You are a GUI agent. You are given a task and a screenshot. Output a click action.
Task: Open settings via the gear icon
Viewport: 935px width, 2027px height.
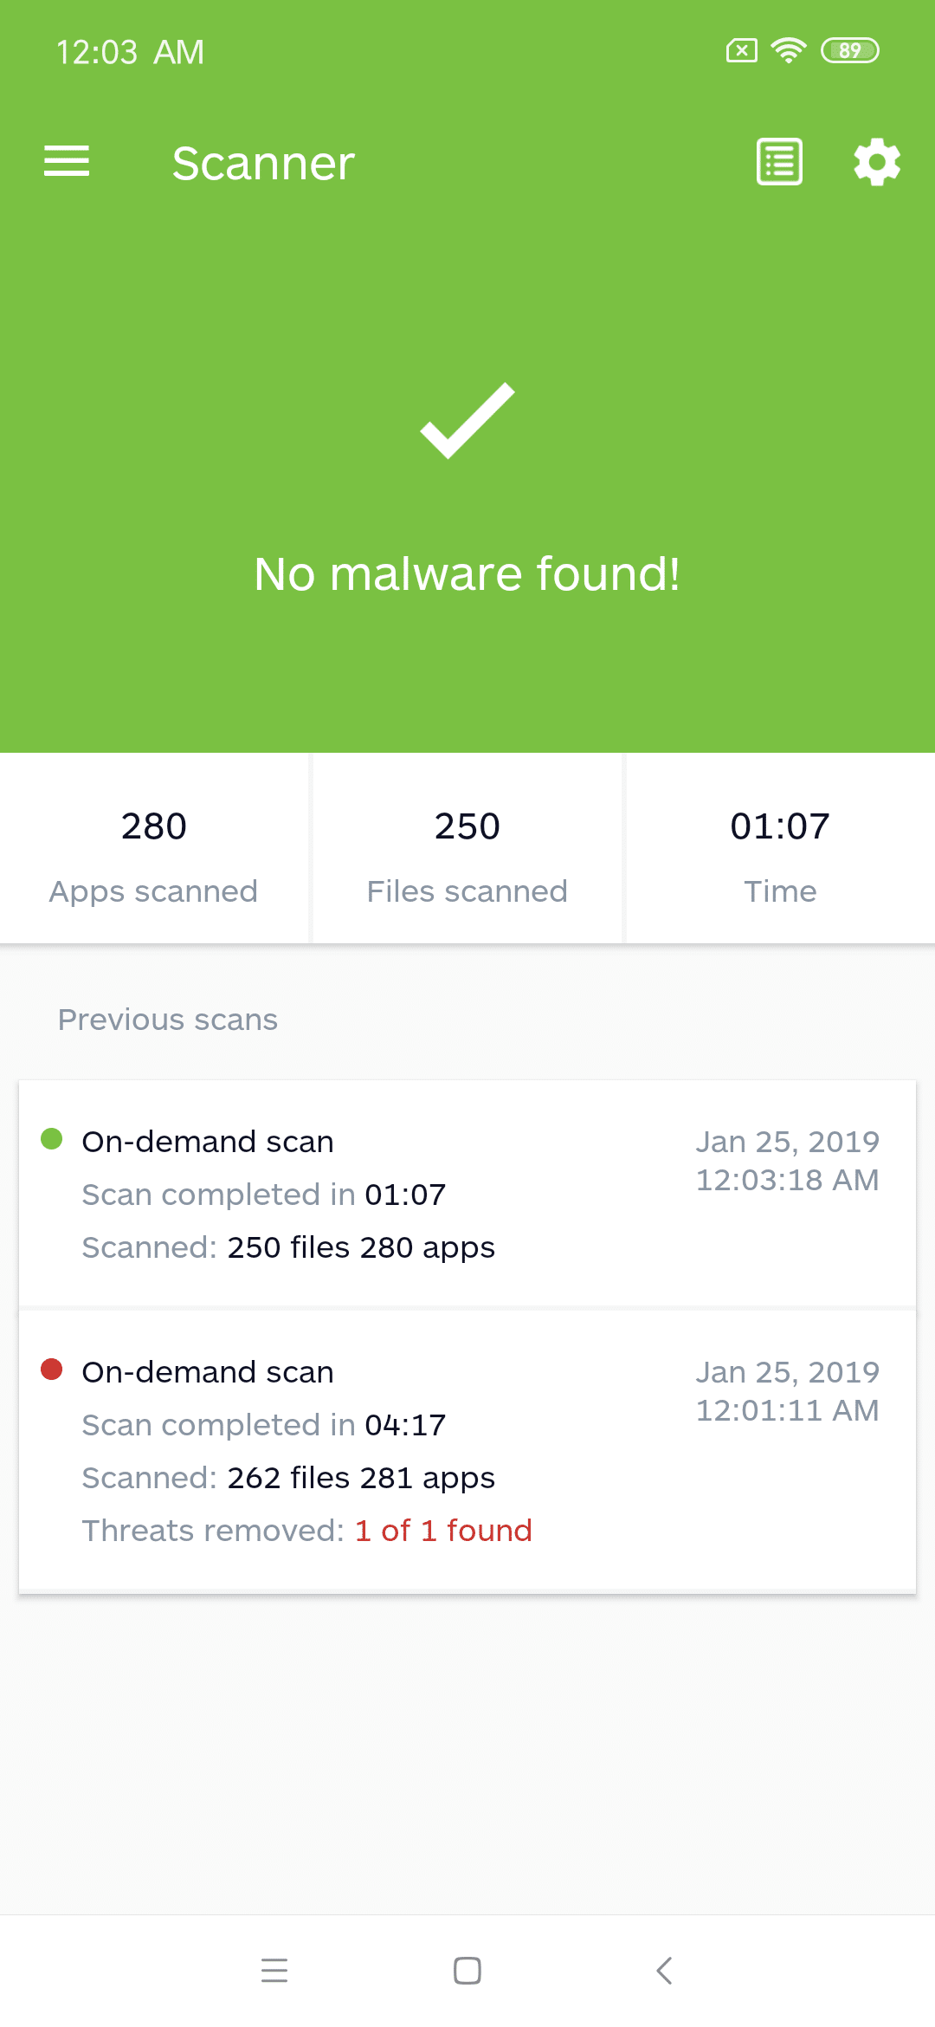pos(877,162)
